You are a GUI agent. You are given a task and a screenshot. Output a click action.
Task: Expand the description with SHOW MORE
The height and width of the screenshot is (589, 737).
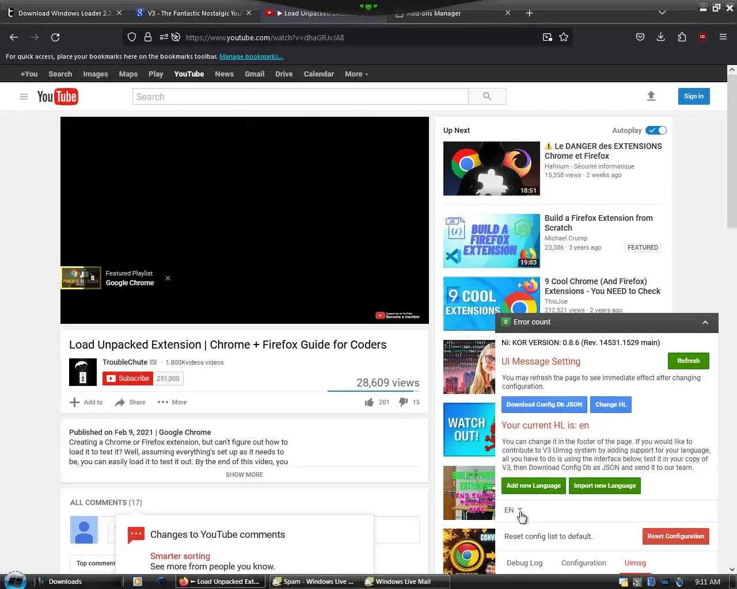coord(244,475)
